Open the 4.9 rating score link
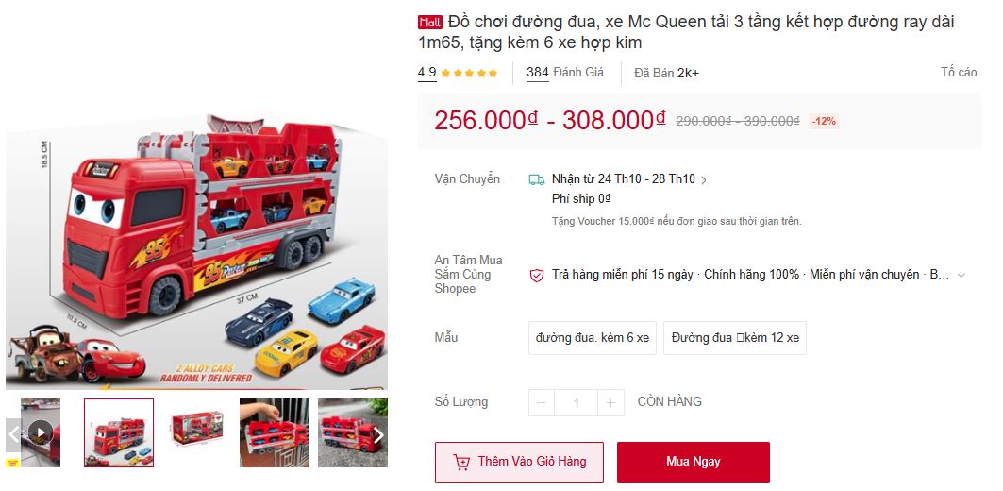Image resolution: width=1003 pixels, height=491 pixels. (x=426, y=73)
